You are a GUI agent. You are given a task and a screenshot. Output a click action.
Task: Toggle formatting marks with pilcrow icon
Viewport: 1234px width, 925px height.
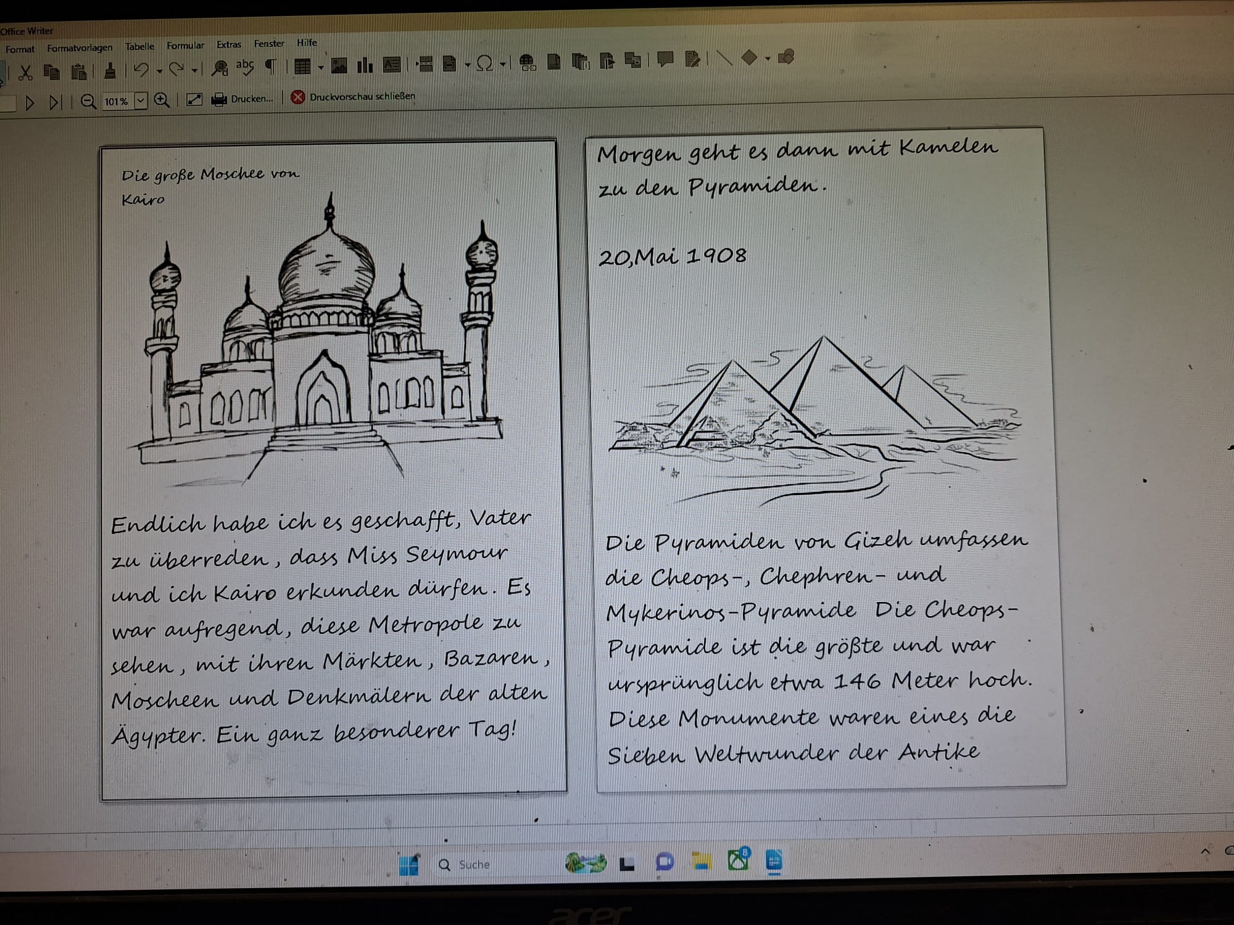coord(270,67)
